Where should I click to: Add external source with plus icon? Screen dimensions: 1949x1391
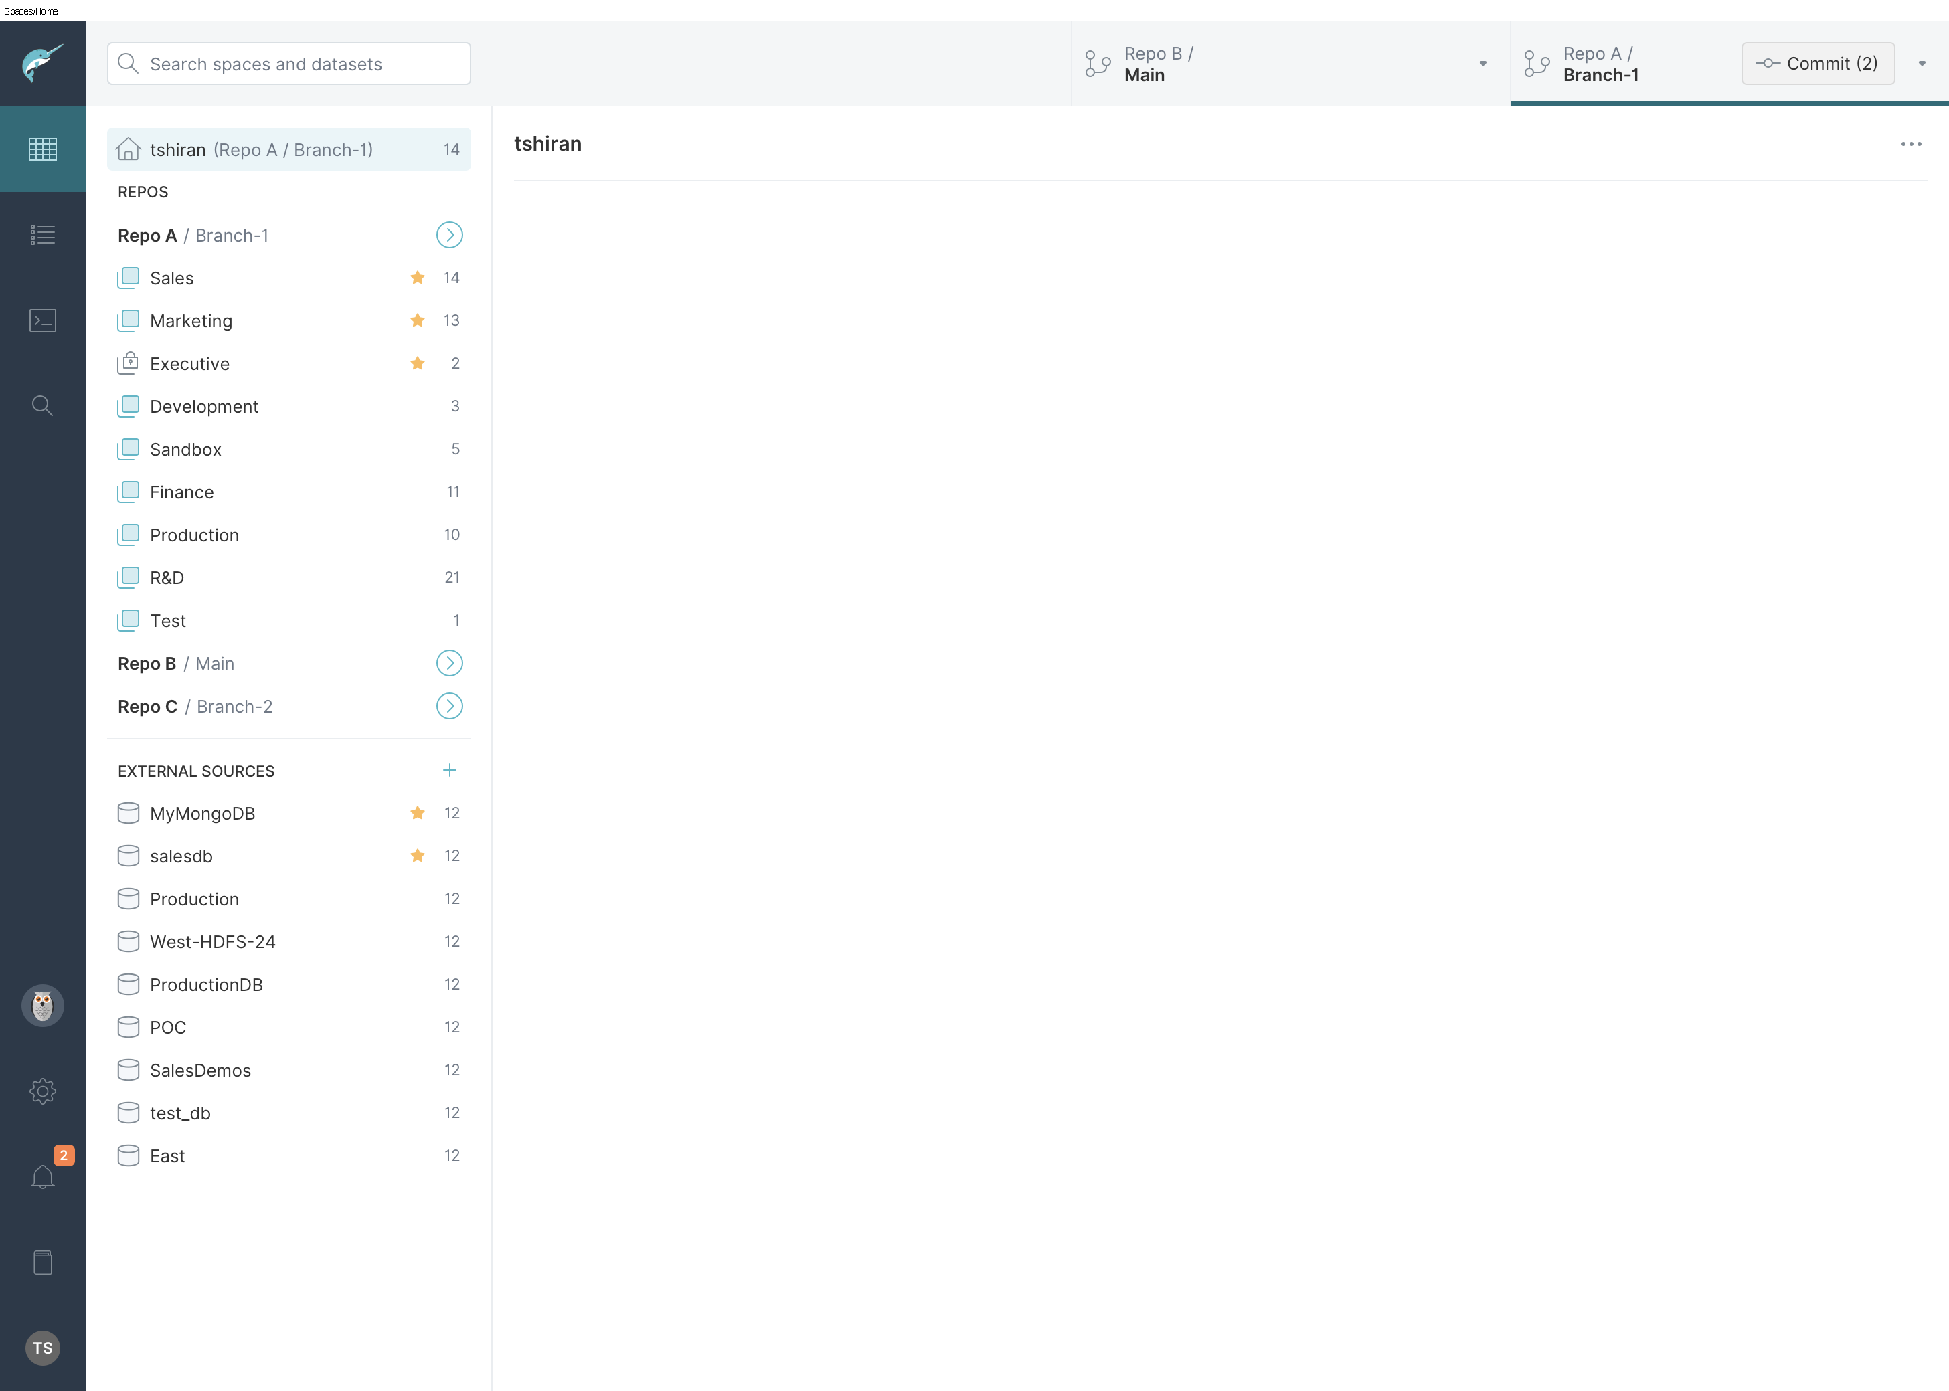pos(450,770)
